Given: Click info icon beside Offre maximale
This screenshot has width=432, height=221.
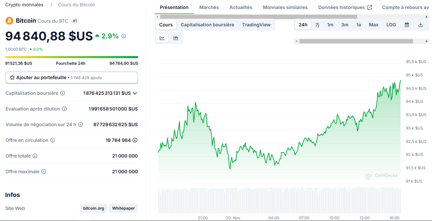Looking at the screenshot, I should click(44, 172).
